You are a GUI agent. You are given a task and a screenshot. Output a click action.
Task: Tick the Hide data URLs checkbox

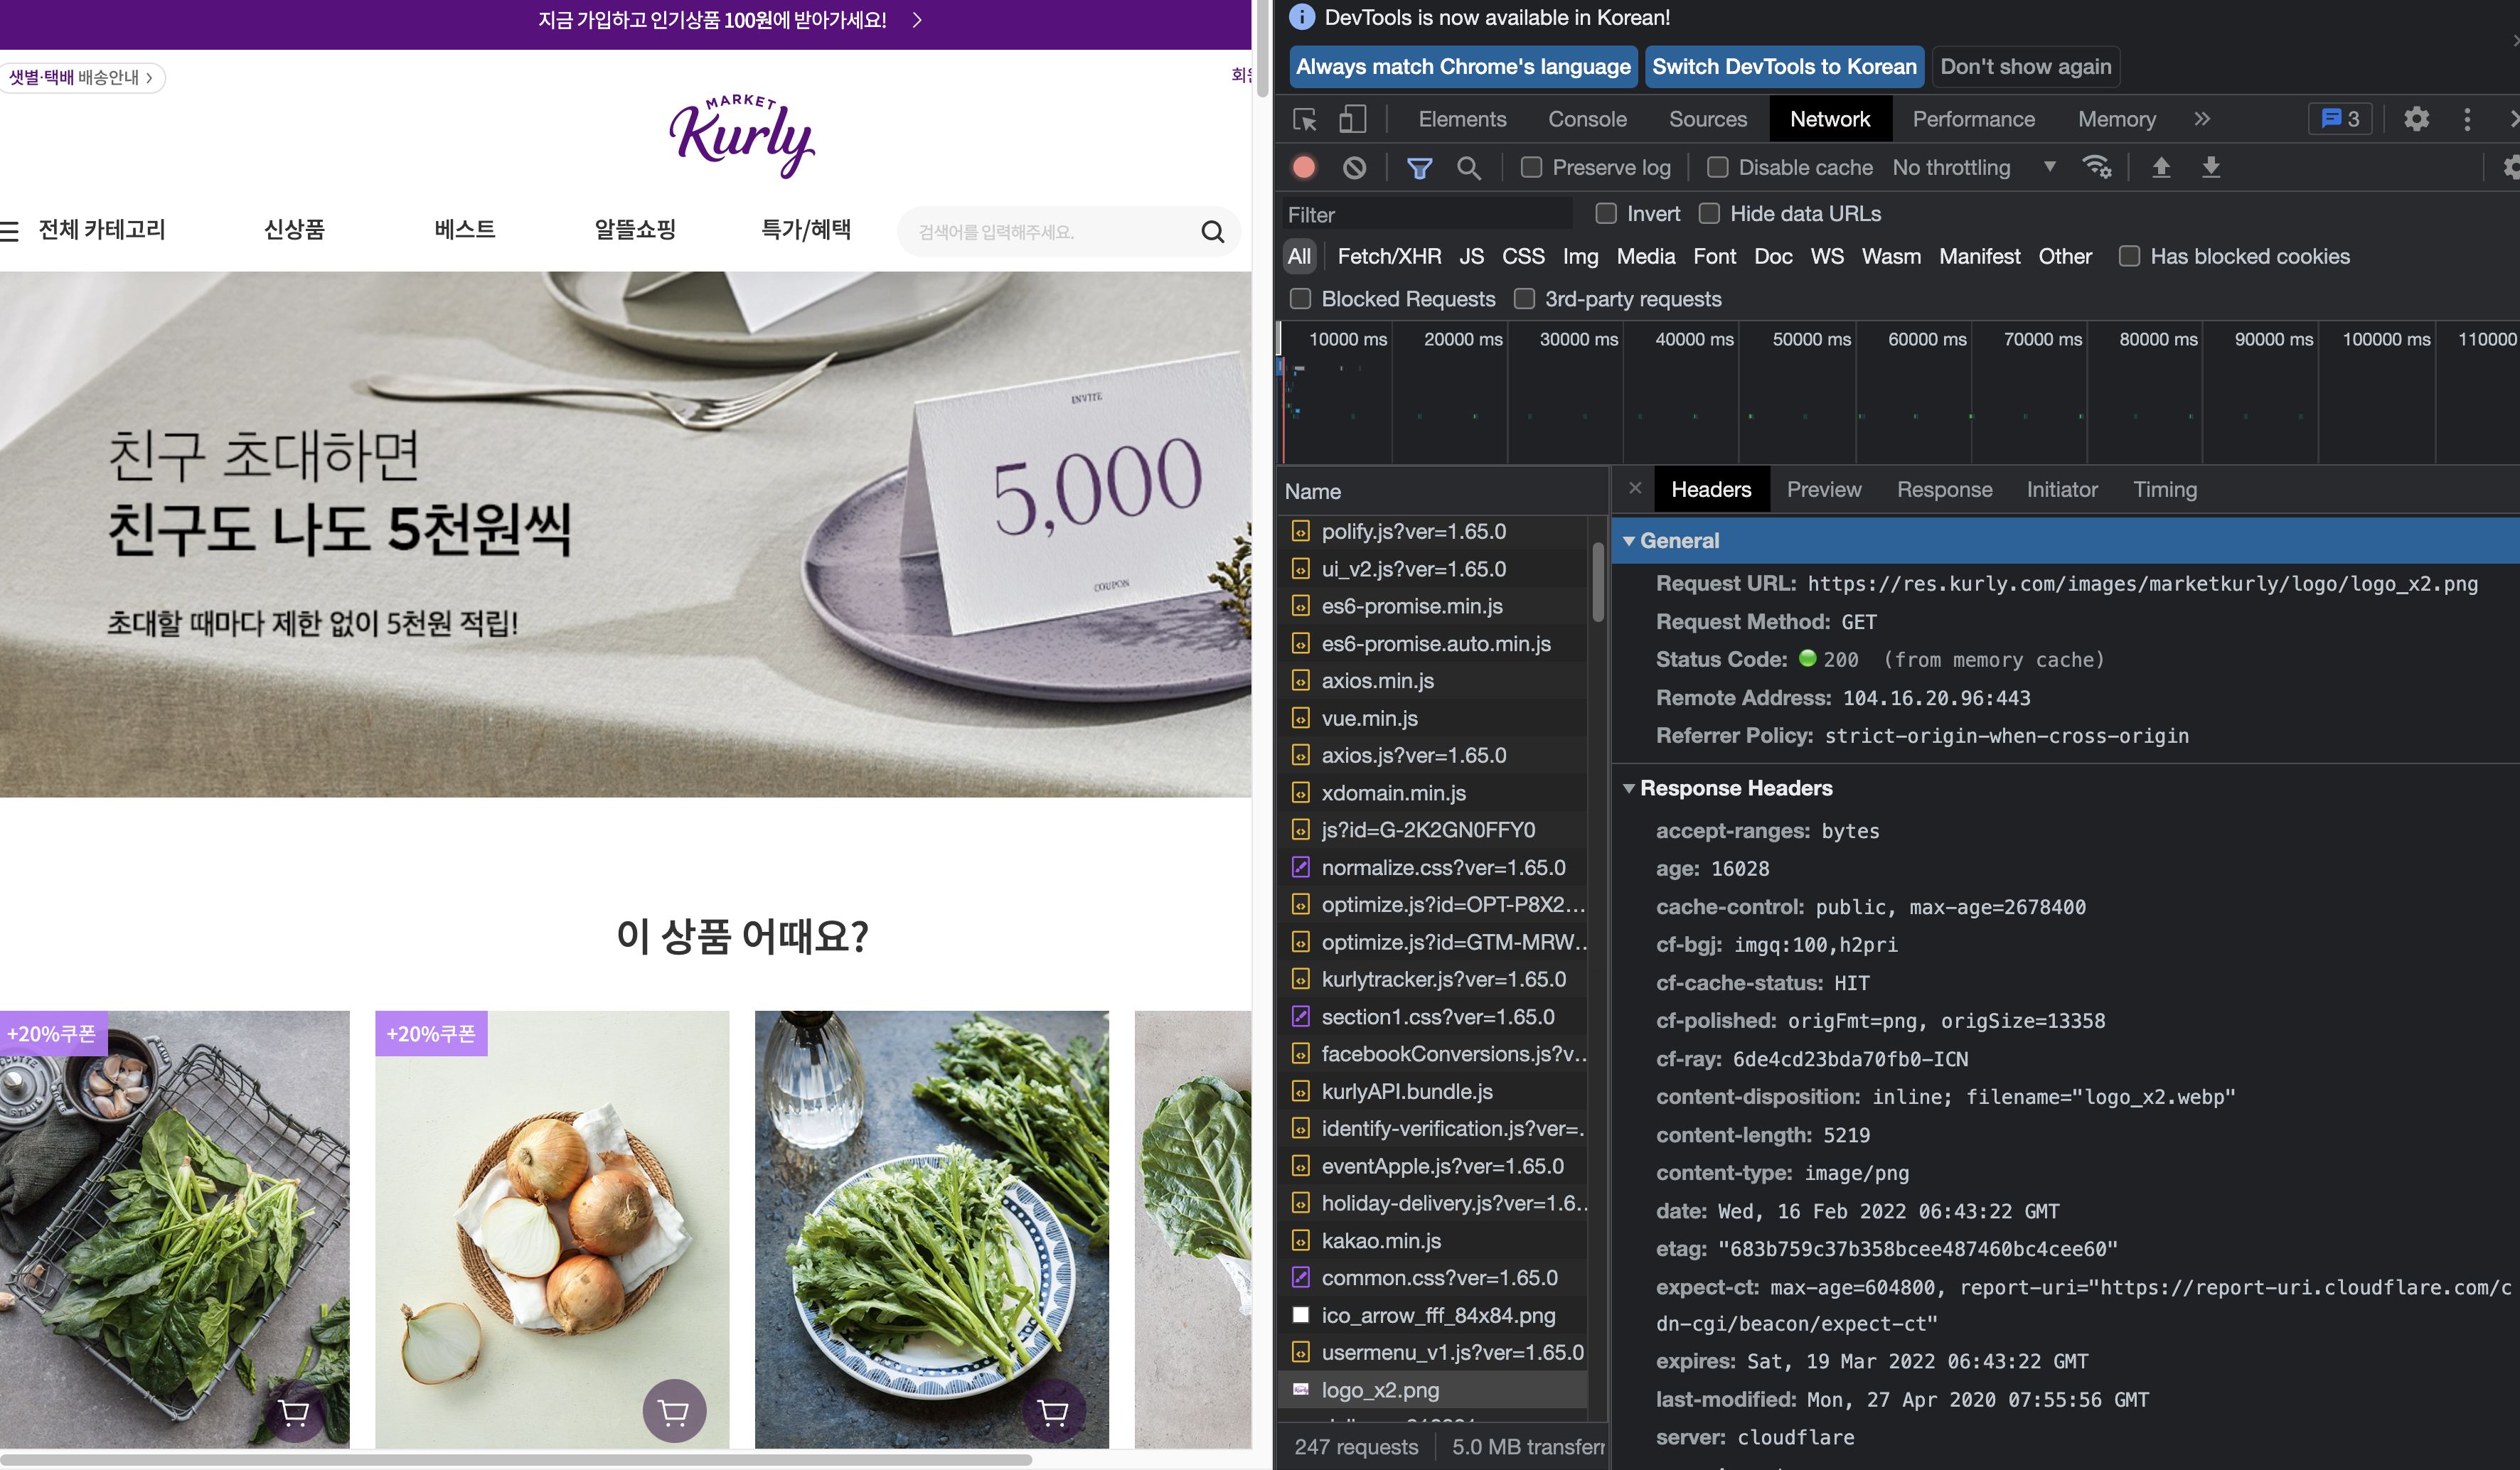pos(1709,214)
